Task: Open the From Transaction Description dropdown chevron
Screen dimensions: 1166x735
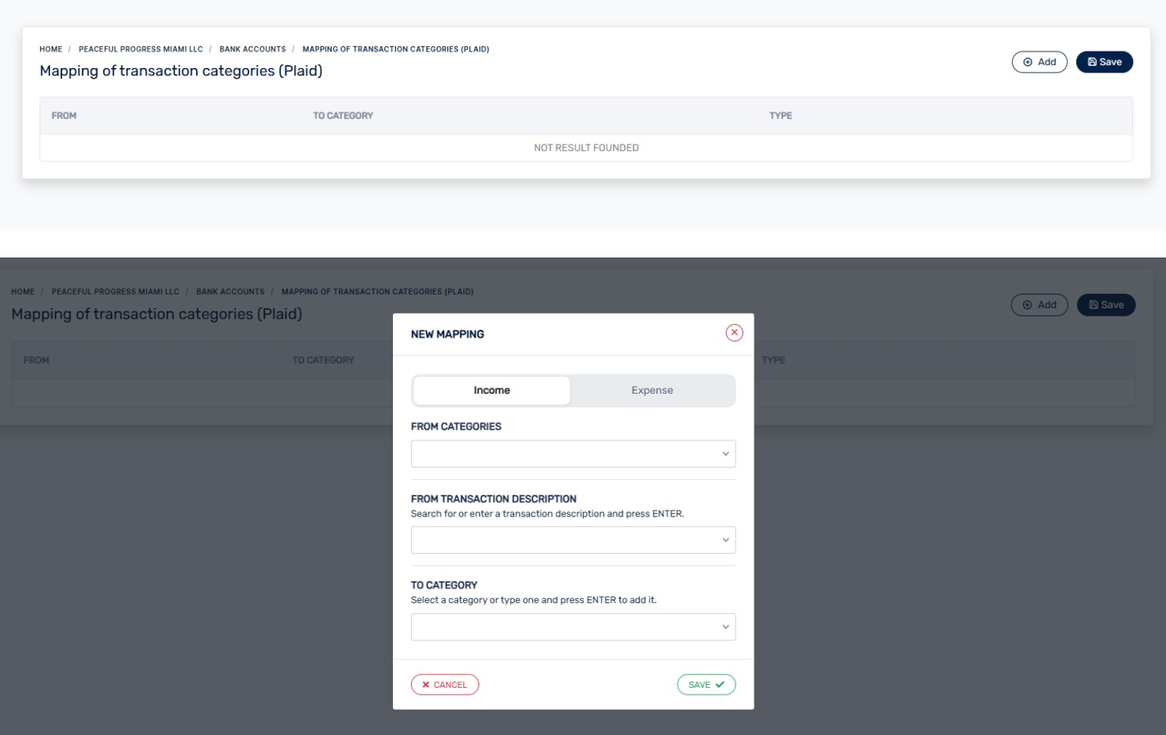Action: (x=725, y=540)
